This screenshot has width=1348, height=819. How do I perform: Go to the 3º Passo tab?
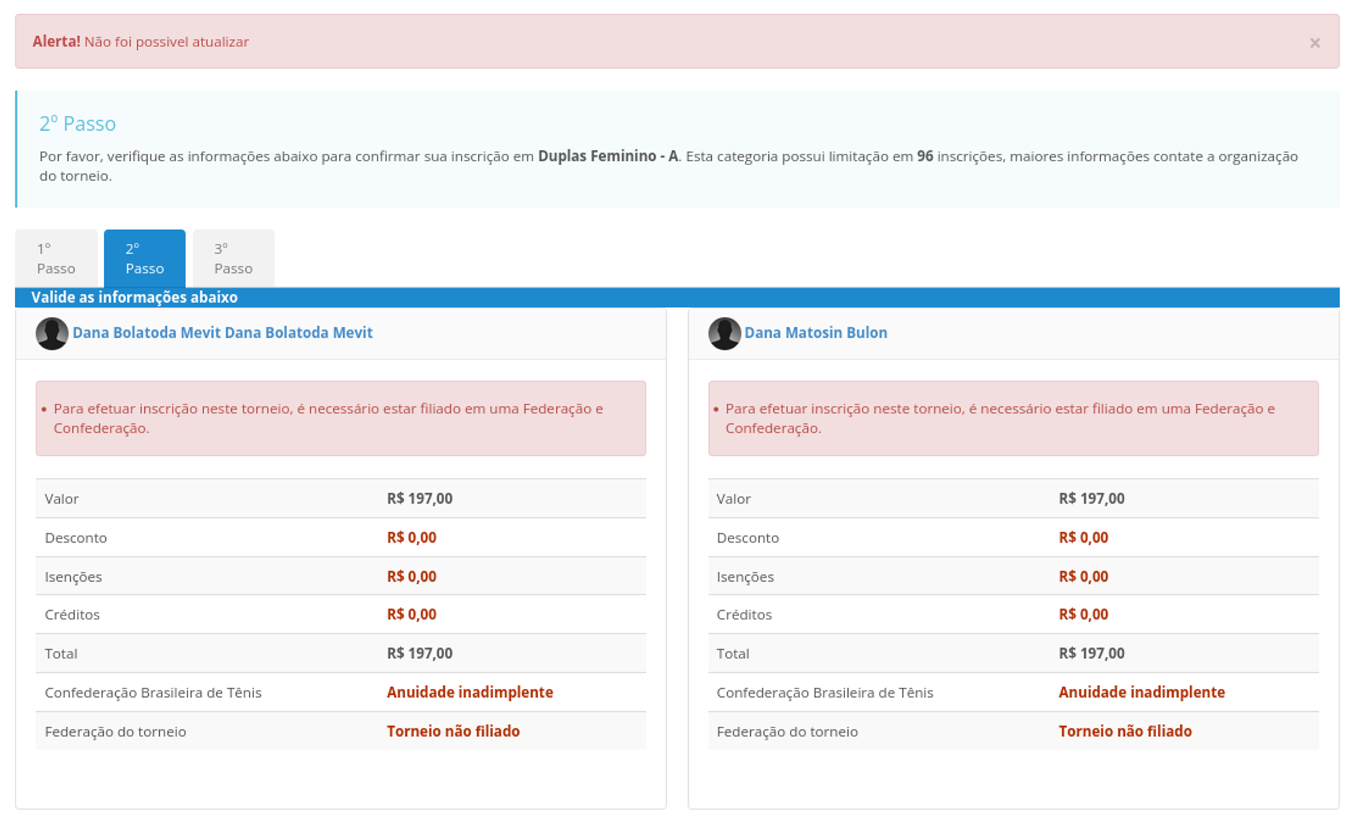tap(233, 258)
